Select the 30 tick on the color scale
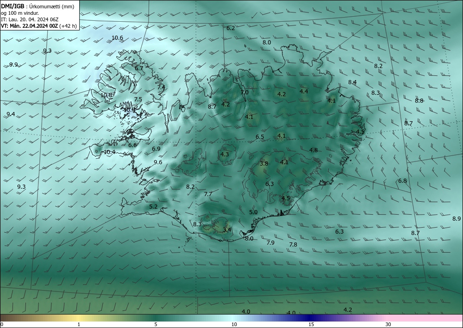 coord(388,325)
